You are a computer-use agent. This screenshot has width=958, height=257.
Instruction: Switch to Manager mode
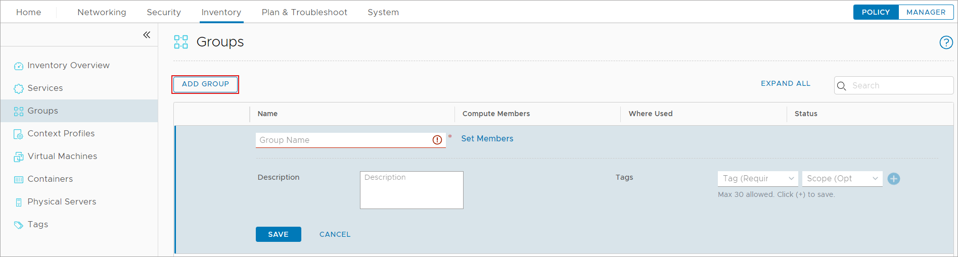click(x=926, y=12)
